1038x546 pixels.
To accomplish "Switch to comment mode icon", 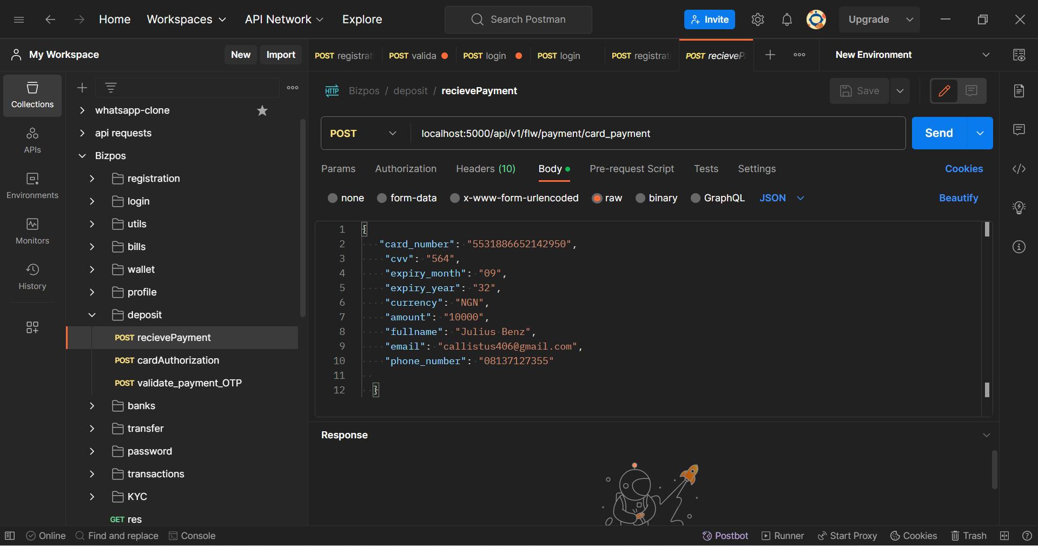I will (971, 91).
